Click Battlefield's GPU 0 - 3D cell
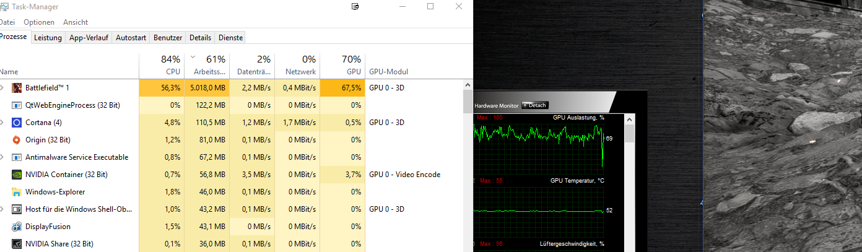862x252 pixels. (386, 88)
